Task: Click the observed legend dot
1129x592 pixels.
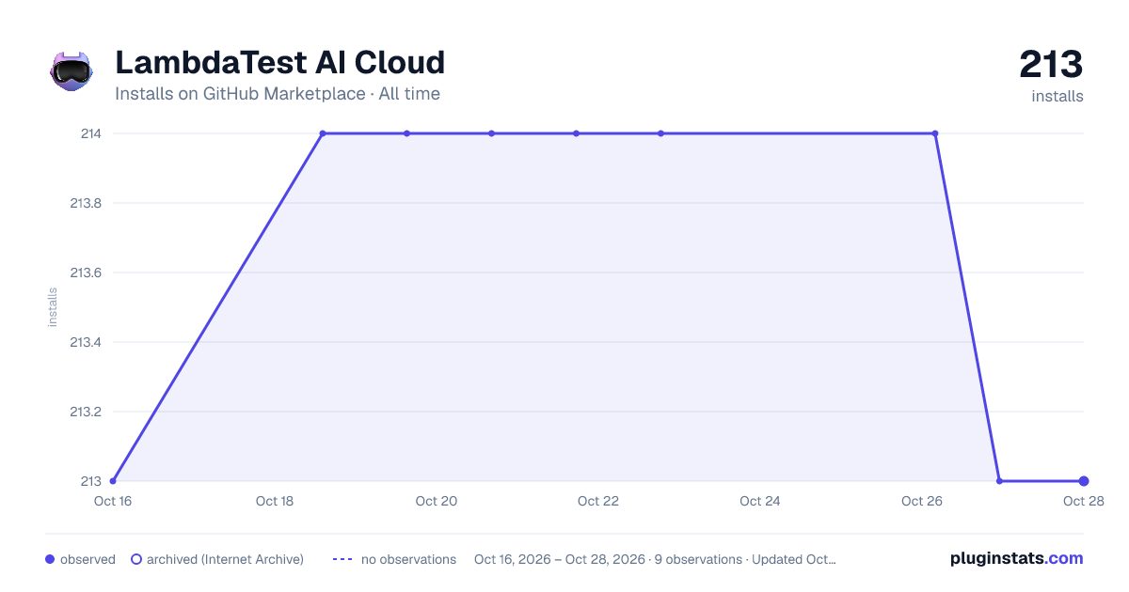Action: click(50, 559)
